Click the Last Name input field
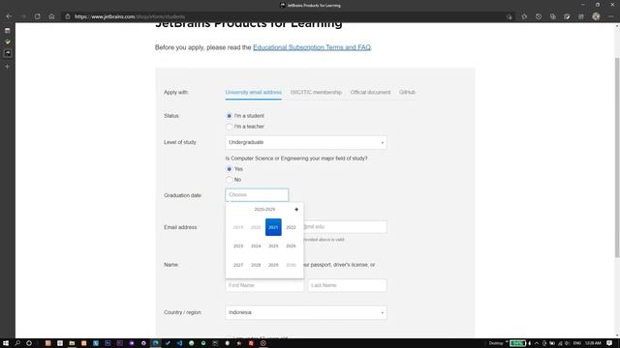 (347, 285)
